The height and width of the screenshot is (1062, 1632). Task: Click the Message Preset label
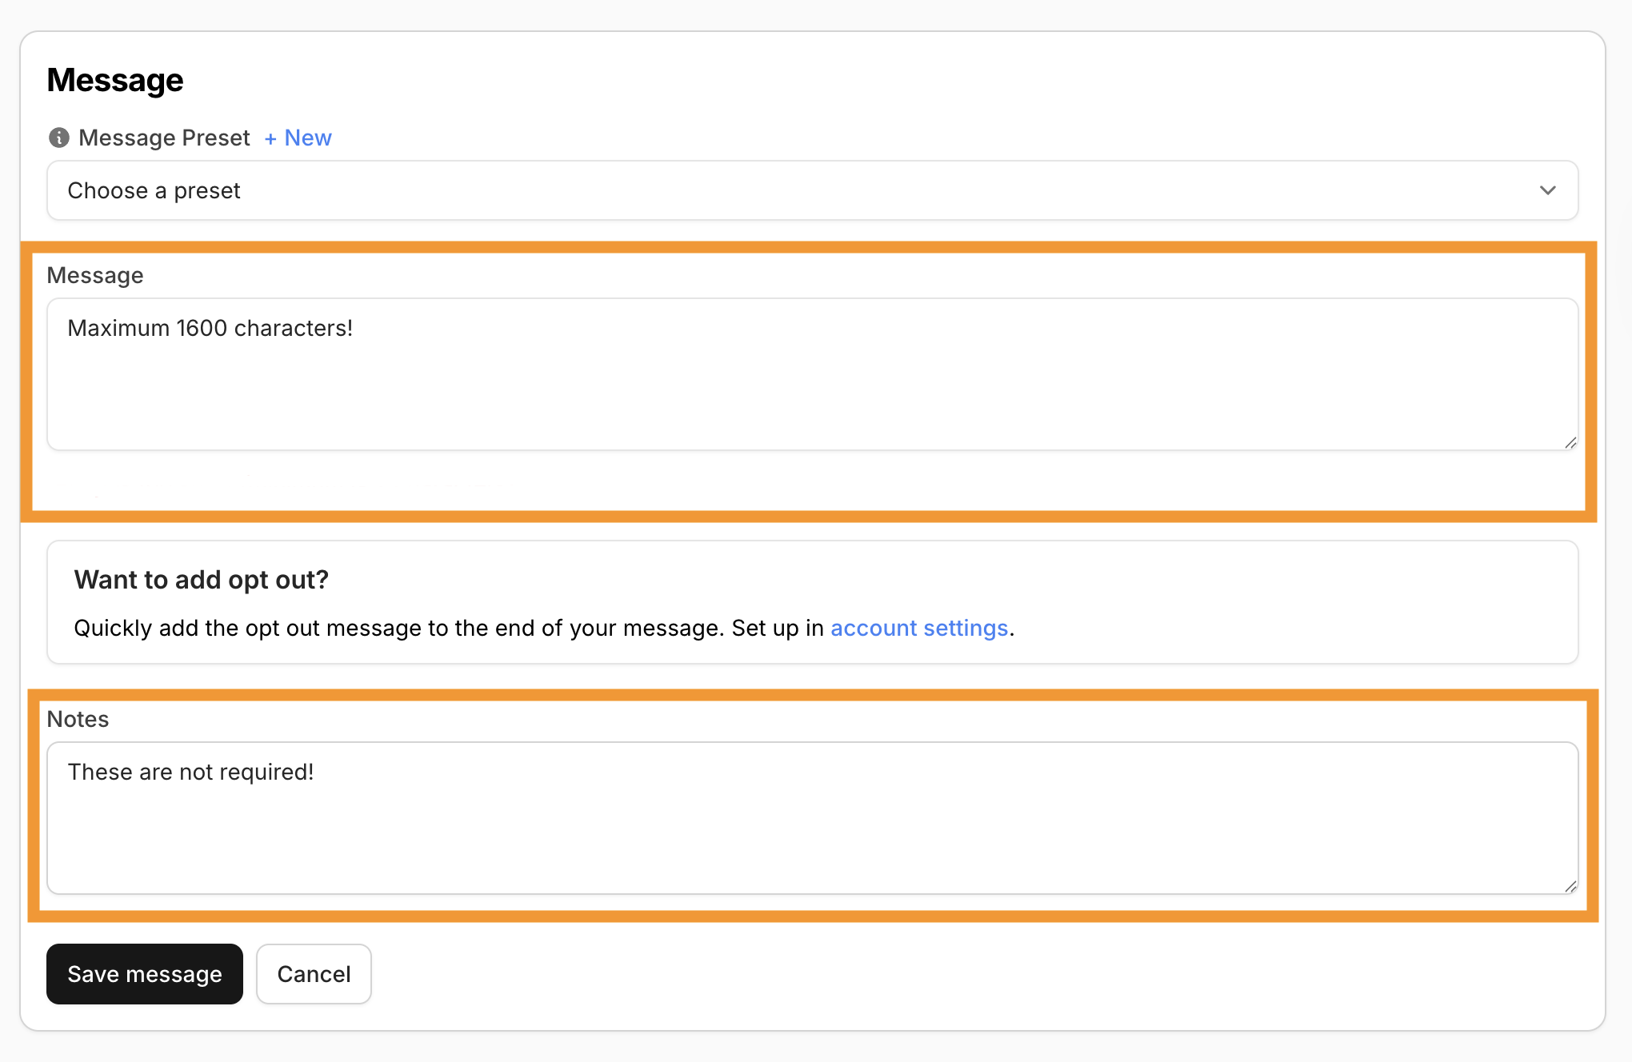tap(164, 138)
